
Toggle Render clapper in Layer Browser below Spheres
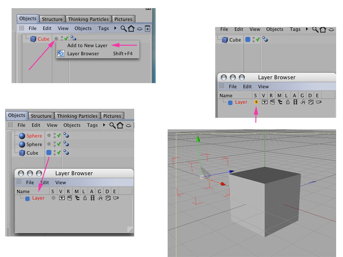click(x=69, y=198)
